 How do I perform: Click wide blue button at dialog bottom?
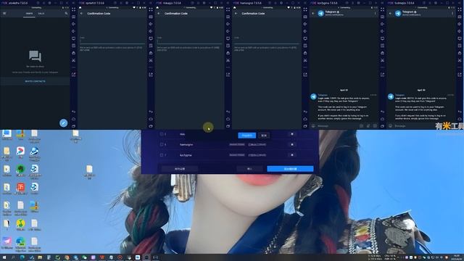(290, 169)
